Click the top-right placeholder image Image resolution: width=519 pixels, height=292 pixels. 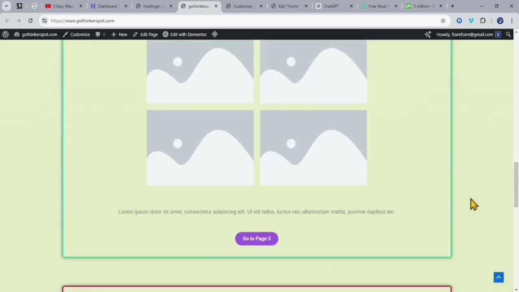click(x=313, y=71)
